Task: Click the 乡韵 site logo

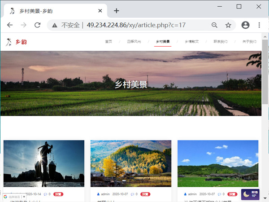Action: tap(16, 42)
